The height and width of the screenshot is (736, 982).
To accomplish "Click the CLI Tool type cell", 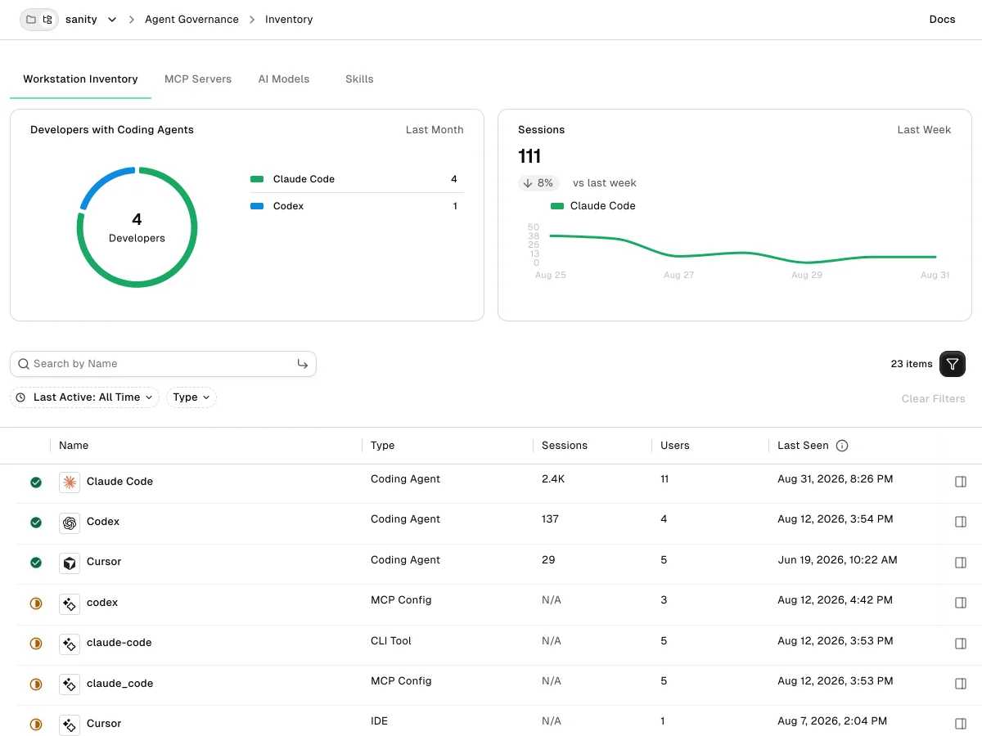I will coord(391,641).
